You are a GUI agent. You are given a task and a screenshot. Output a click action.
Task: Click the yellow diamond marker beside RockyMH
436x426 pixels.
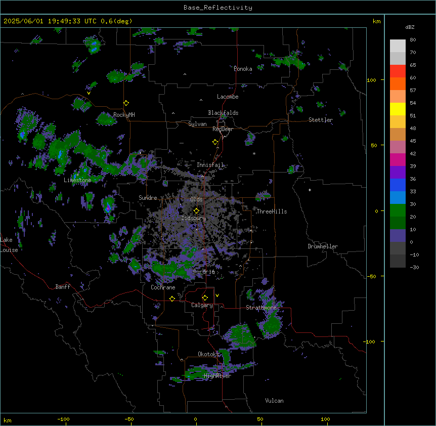pos(126,103)
